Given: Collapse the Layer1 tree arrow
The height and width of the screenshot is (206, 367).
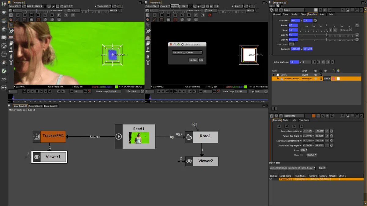Looking at the screenshot, I should pyautogui.click(x=274, y=75).
